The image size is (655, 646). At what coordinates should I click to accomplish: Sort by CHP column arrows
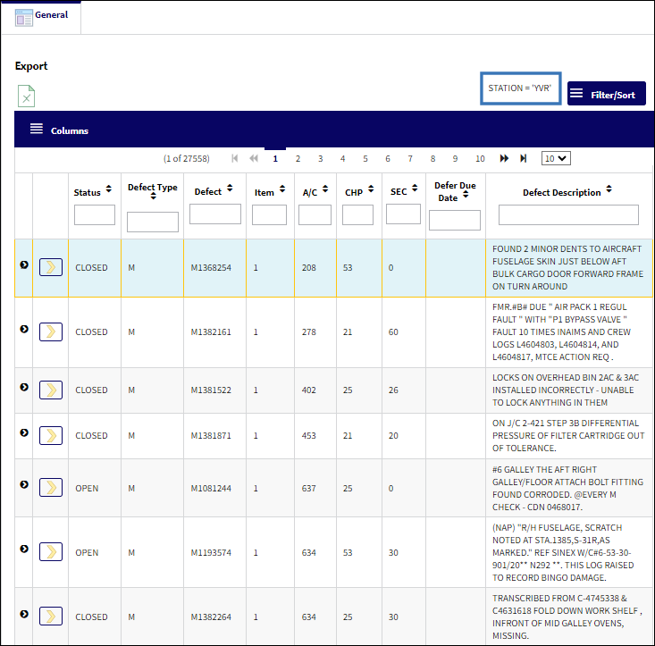(x=371, y=189)
